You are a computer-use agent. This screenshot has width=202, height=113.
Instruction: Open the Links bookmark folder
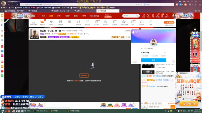[11, 8]
